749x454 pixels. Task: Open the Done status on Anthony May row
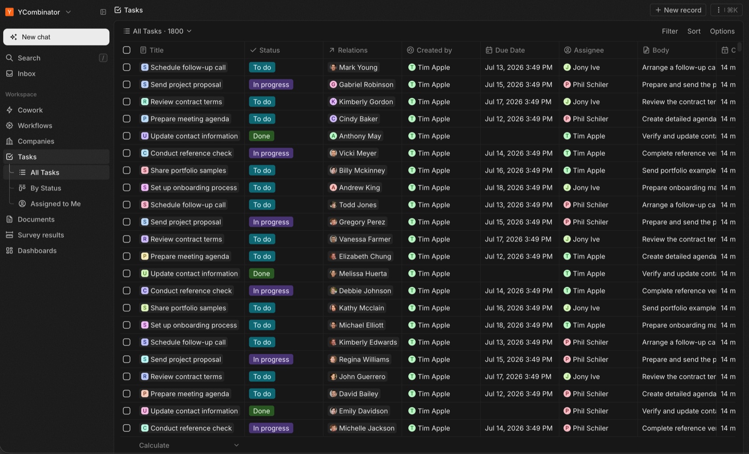coord(262,136)
